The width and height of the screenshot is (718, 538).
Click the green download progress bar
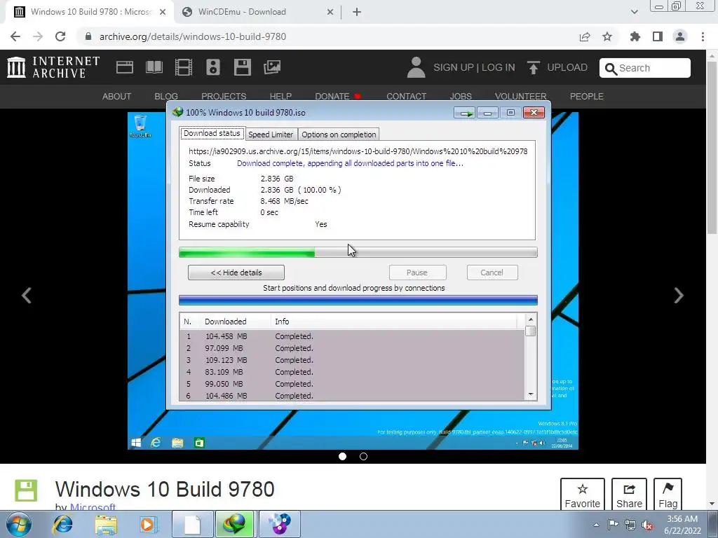coord(358,252)
